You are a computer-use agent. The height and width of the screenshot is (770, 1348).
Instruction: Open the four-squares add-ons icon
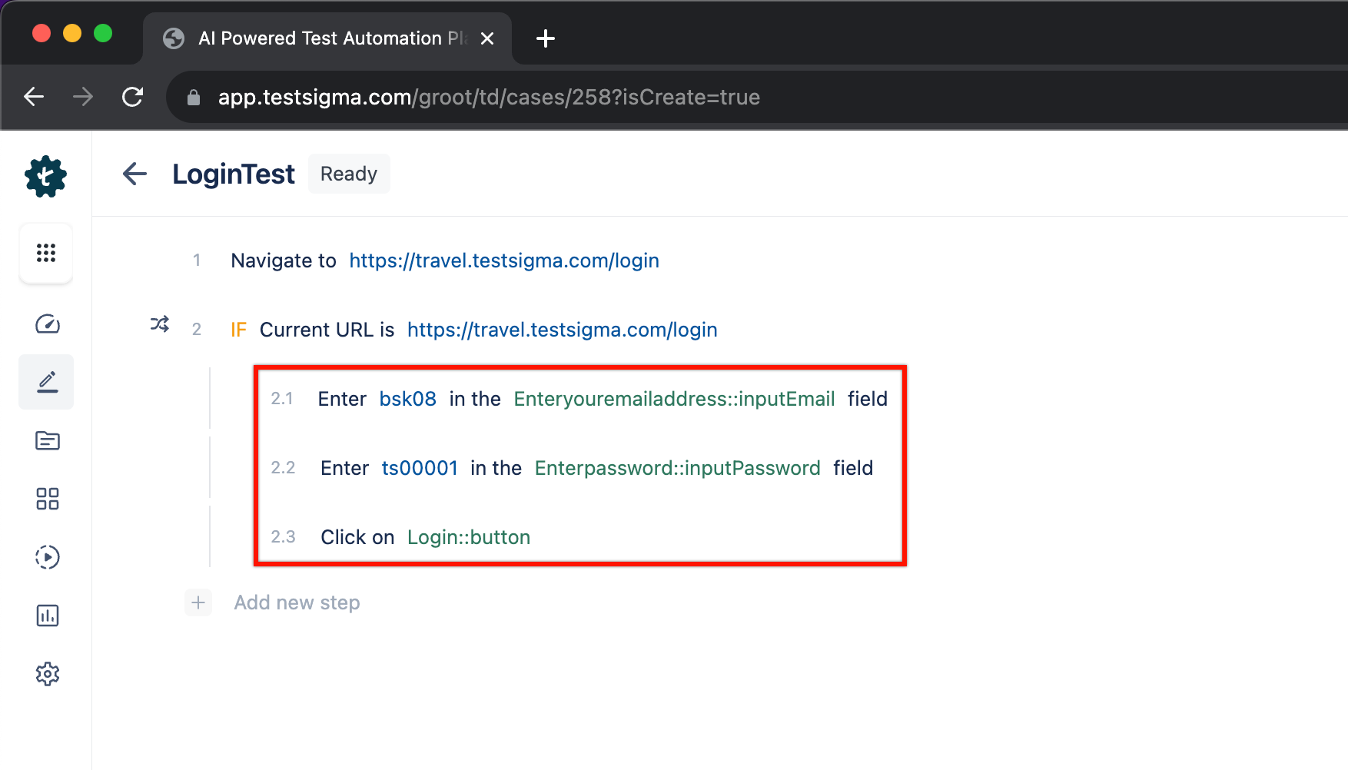48,499
